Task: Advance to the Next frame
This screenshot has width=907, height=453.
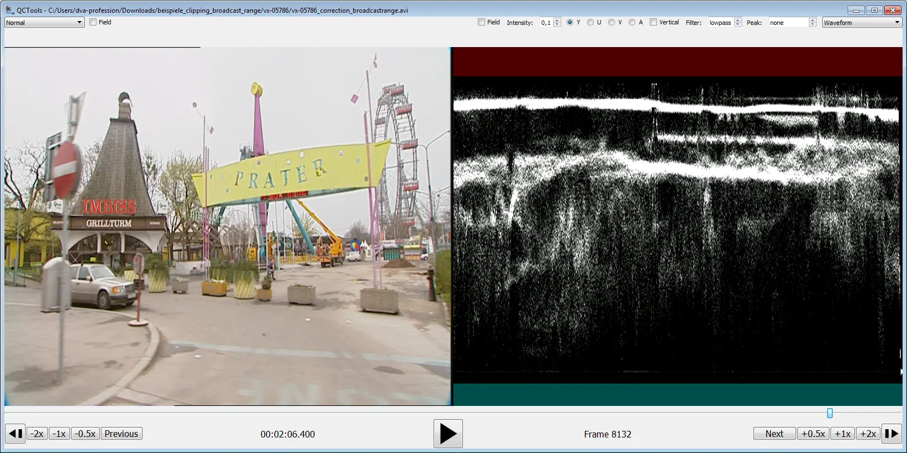Action: [x=774, y=434]
